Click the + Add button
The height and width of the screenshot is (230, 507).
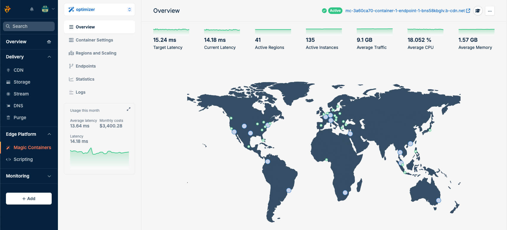click(29, 199)
